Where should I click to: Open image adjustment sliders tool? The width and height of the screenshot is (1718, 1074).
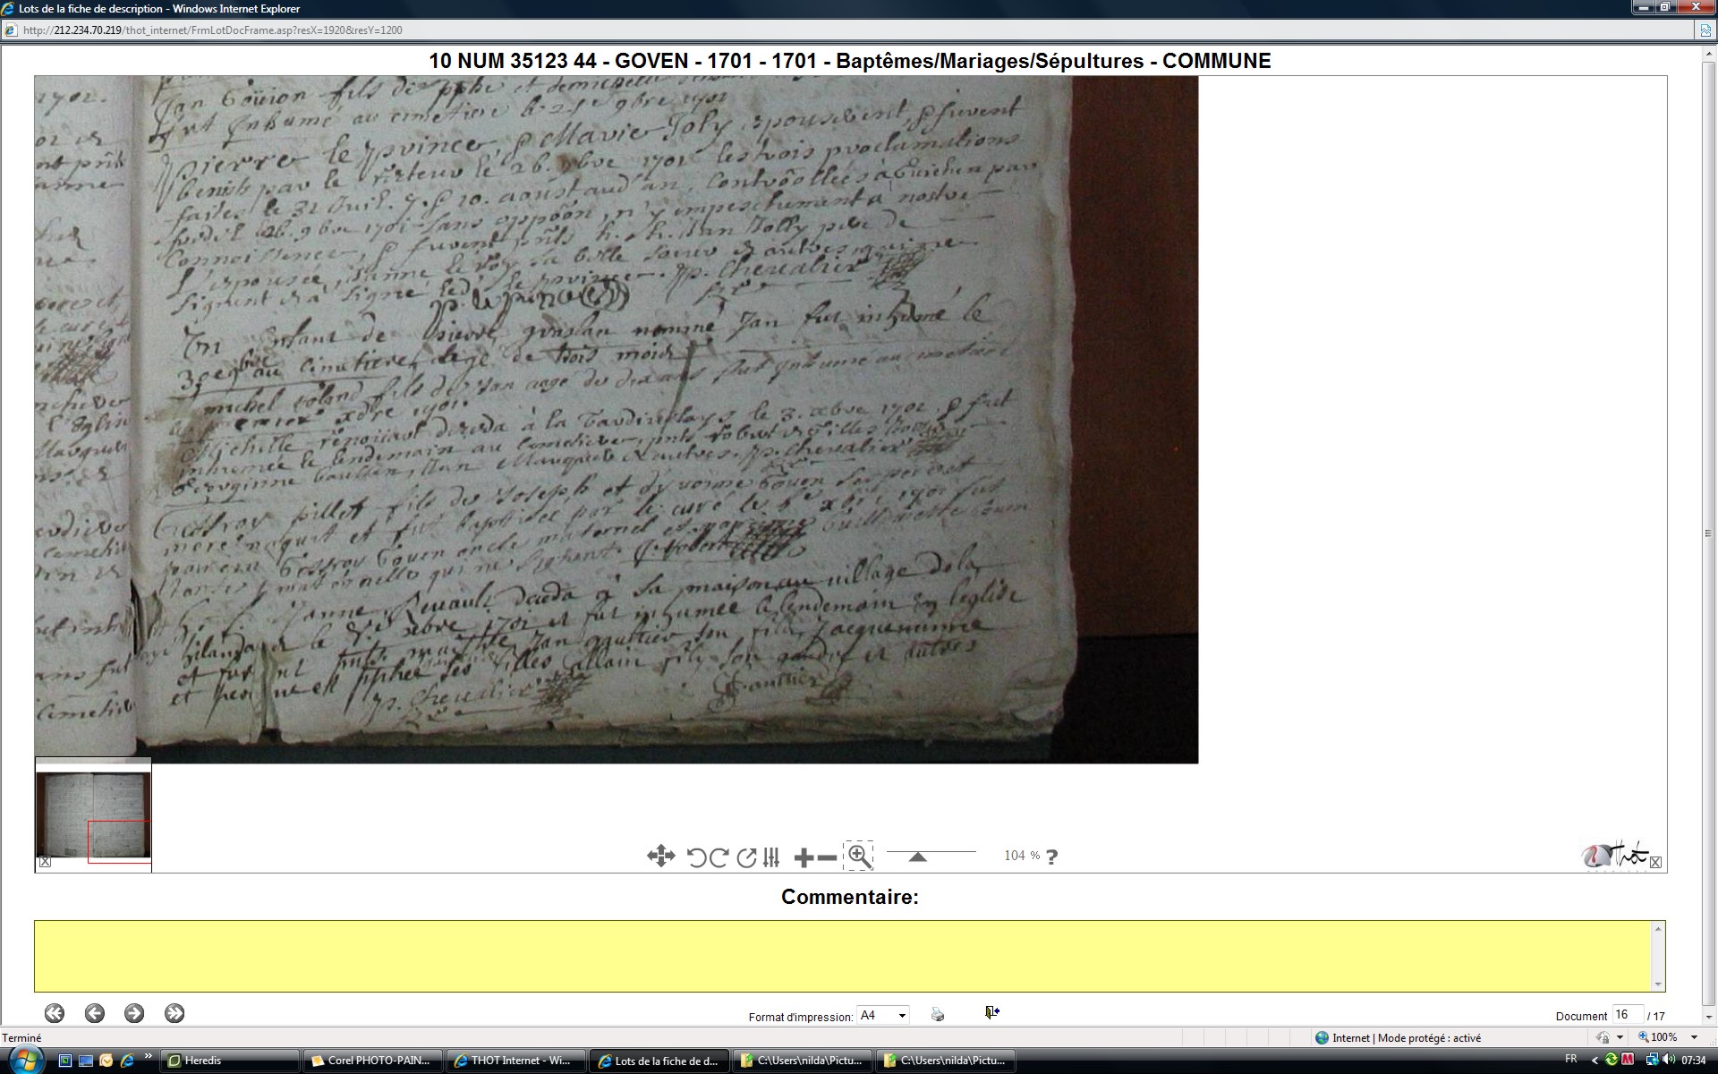click(x=771, y=857)
